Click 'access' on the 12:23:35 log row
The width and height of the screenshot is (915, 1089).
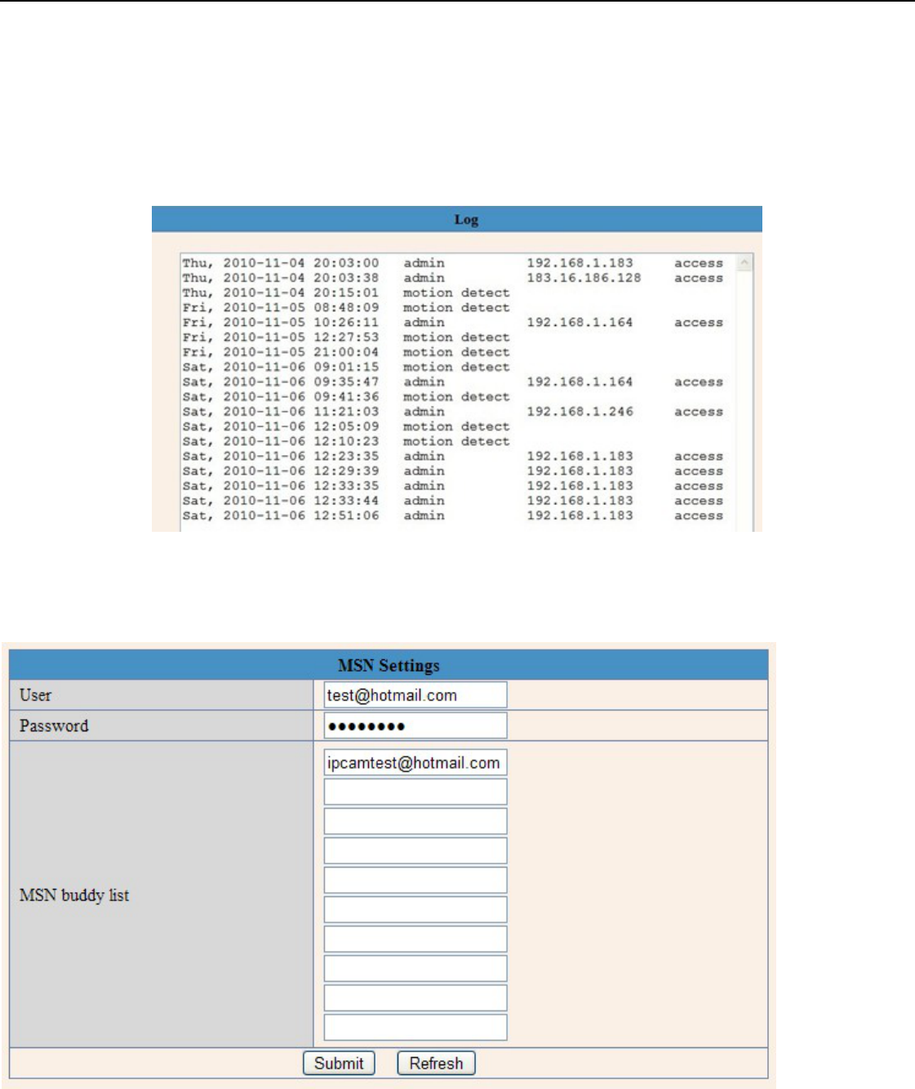pos(699,456)
